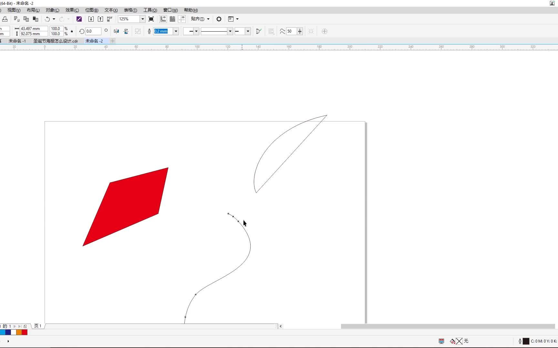
Task: Click the object height field 92.075 mm
Action: 34,34
